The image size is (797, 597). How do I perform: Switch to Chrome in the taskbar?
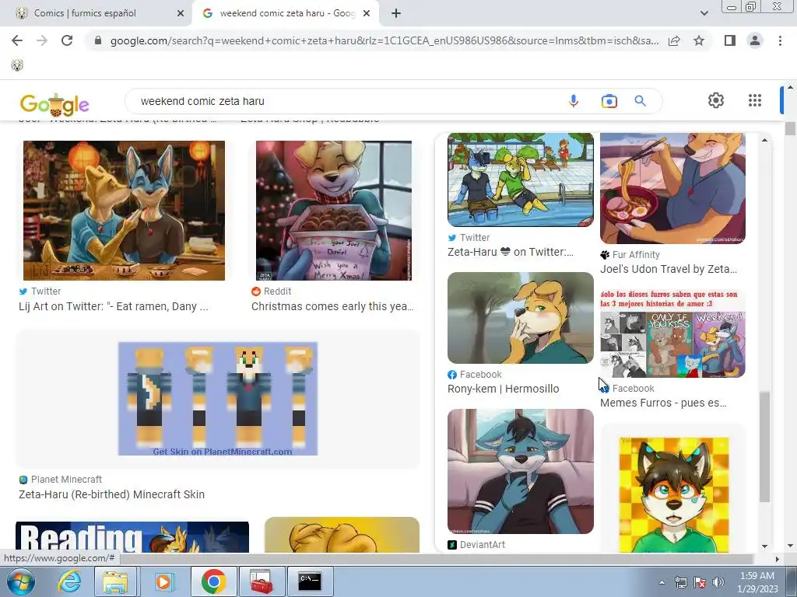213,581
